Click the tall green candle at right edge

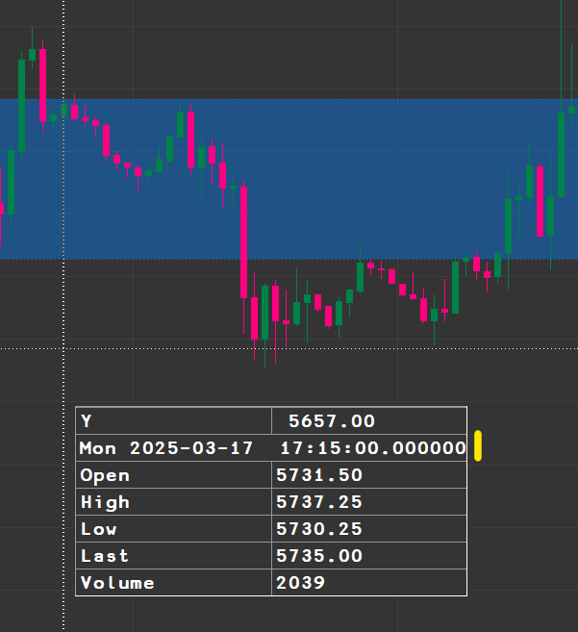click(561, 154)
